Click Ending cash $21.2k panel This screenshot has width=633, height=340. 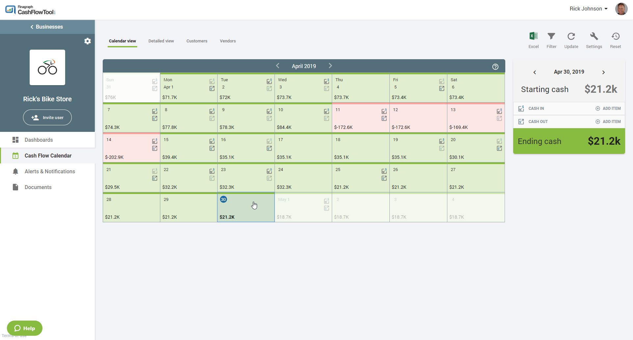pos(569,141)
